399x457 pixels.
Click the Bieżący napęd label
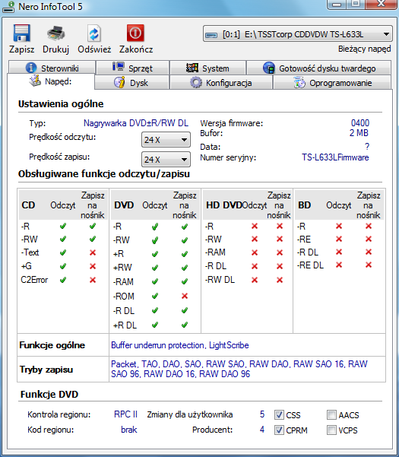(364, 49)
